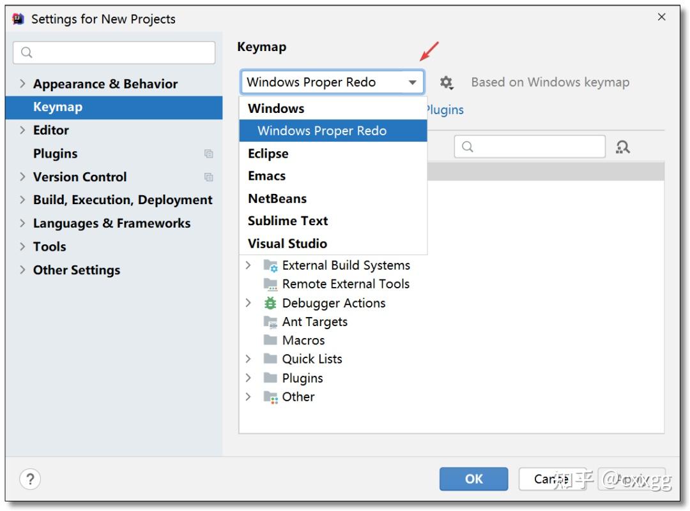Screen dimensions: 690x511
Task: Expand the Debugger Actions tree node
Action: [249, 302]
